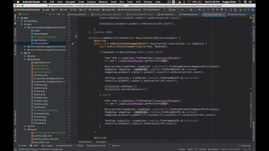This screenshot has width=269, height=151.
Task: Open the Event Log
Action: tap(245, 146)
